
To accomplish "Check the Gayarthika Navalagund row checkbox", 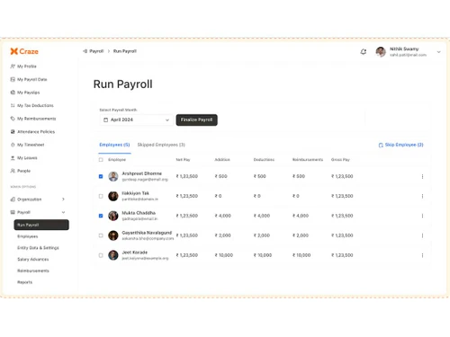I will [x=101, y=235].
